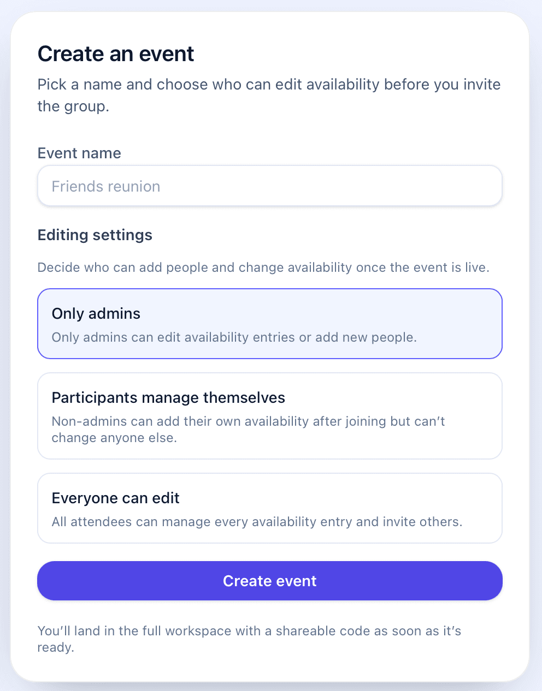This screenshot has width=542, height=691.
Task: Click the Participants manage themselves card body
Action: pos(270,416)
